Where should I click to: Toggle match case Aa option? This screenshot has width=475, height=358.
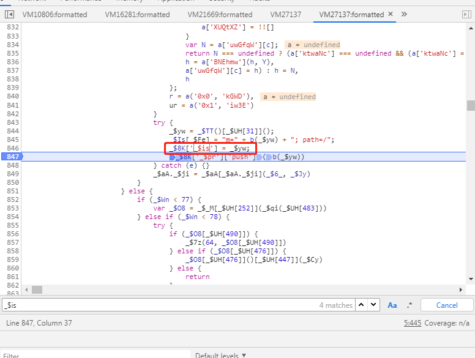tap(392, 305)
